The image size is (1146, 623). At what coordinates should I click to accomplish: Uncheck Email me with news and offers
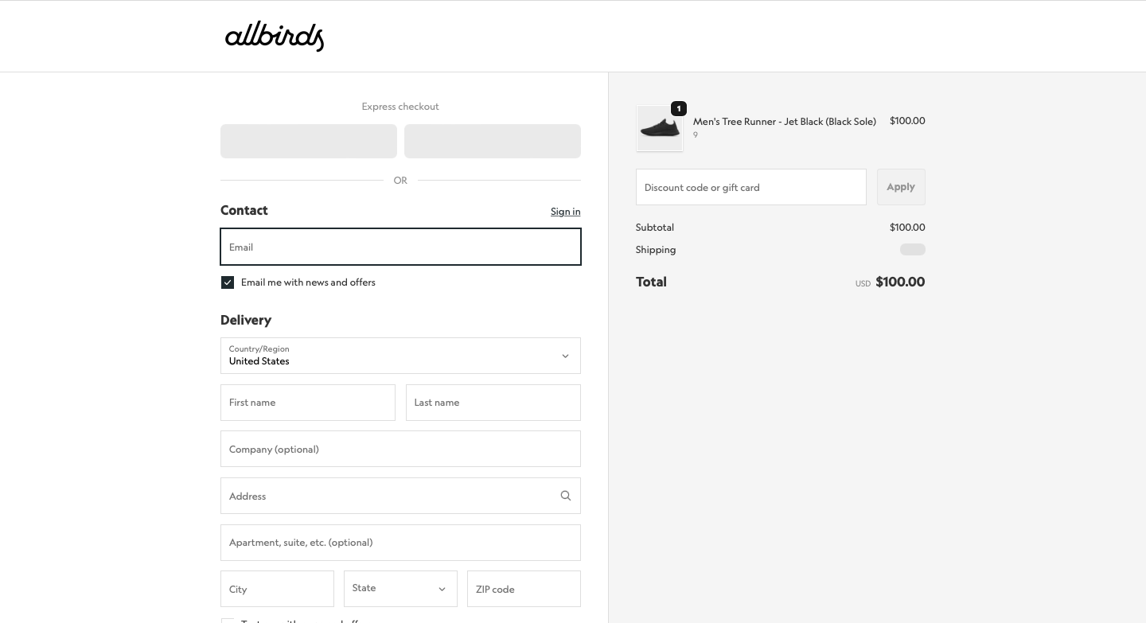(x=228, y=282)
